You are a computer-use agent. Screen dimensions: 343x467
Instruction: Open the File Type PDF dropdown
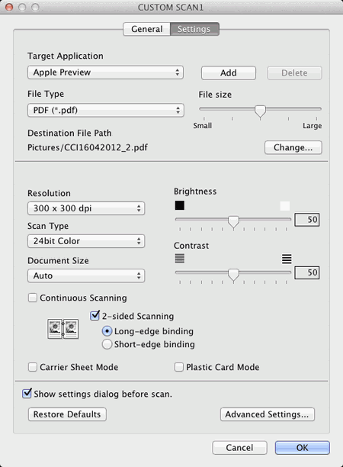(106, 110)
